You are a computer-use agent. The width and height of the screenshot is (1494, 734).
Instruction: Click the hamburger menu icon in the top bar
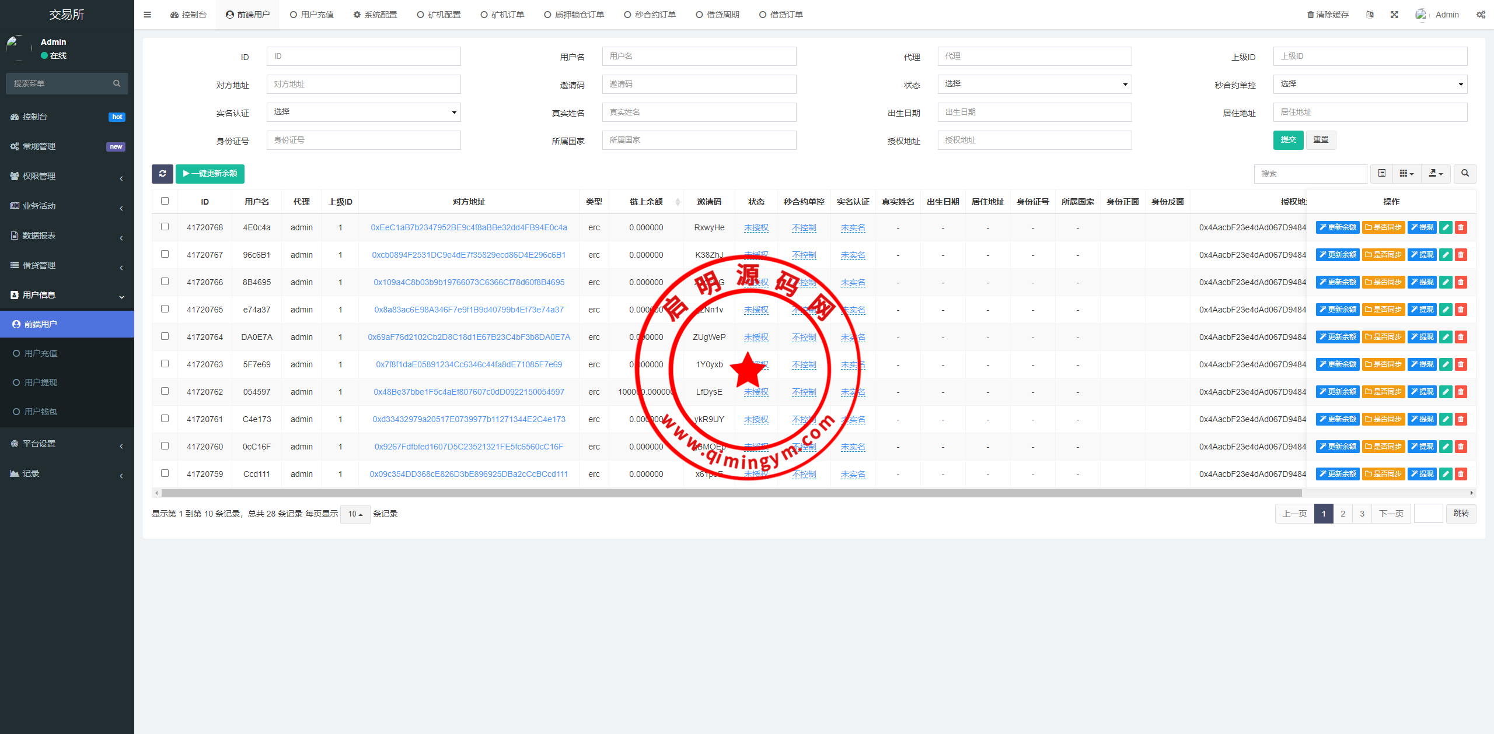[x=147, y=15]
